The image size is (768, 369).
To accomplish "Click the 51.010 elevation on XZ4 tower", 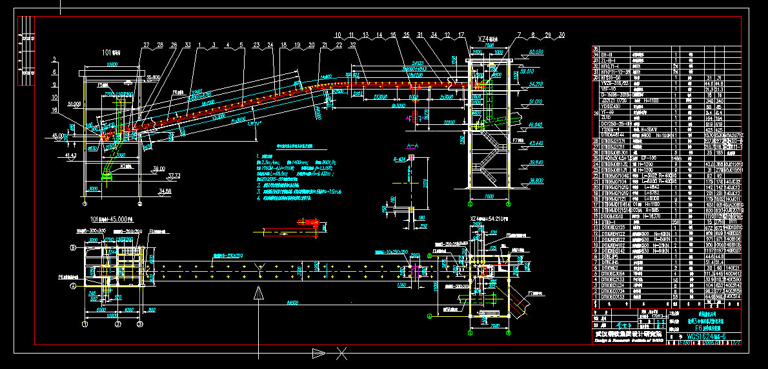I will [536, 102].
